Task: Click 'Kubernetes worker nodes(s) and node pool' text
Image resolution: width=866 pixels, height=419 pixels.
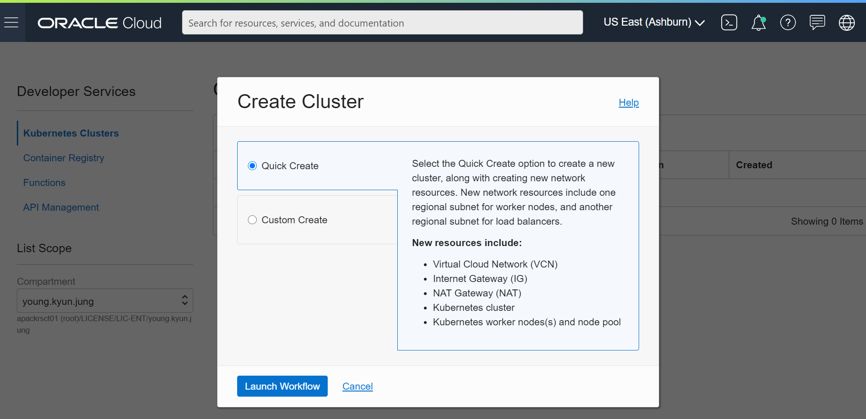Action: 527,322
